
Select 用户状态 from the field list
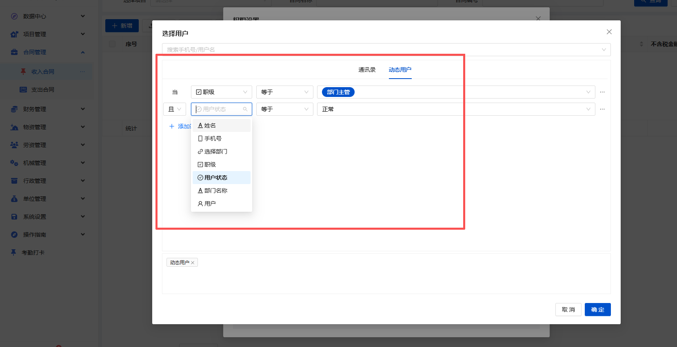coord(222,178)
